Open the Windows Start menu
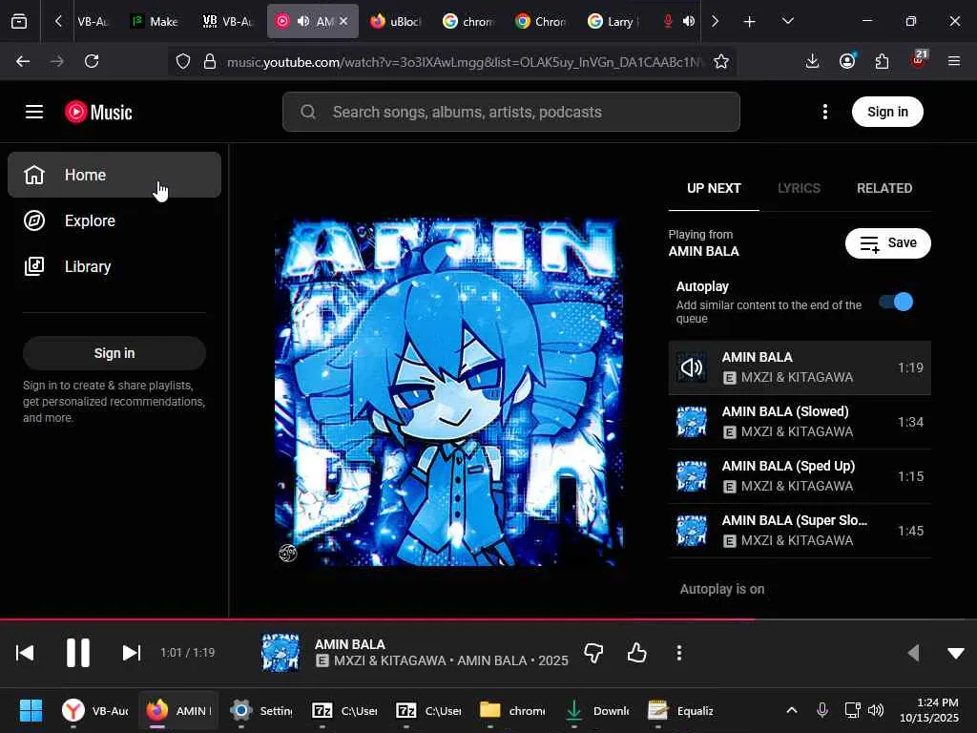Screen dimensions: 977x733 pos(31,710)
